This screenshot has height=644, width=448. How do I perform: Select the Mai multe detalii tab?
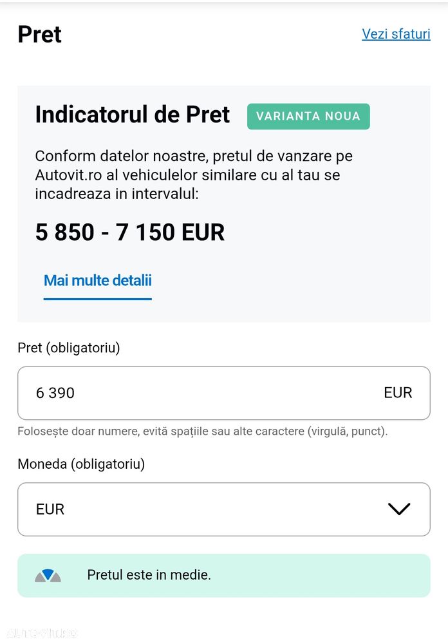pyautogui.click(x=98, y=281)
